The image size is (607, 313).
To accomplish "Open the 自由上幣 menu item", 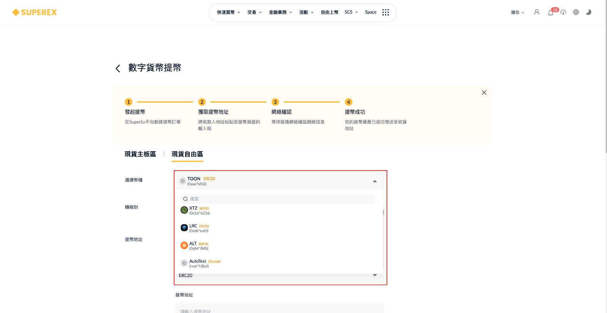I will (329, 13).
